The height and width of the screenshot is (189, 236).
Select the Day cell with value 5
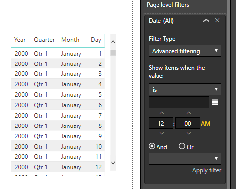coord(100,95)
